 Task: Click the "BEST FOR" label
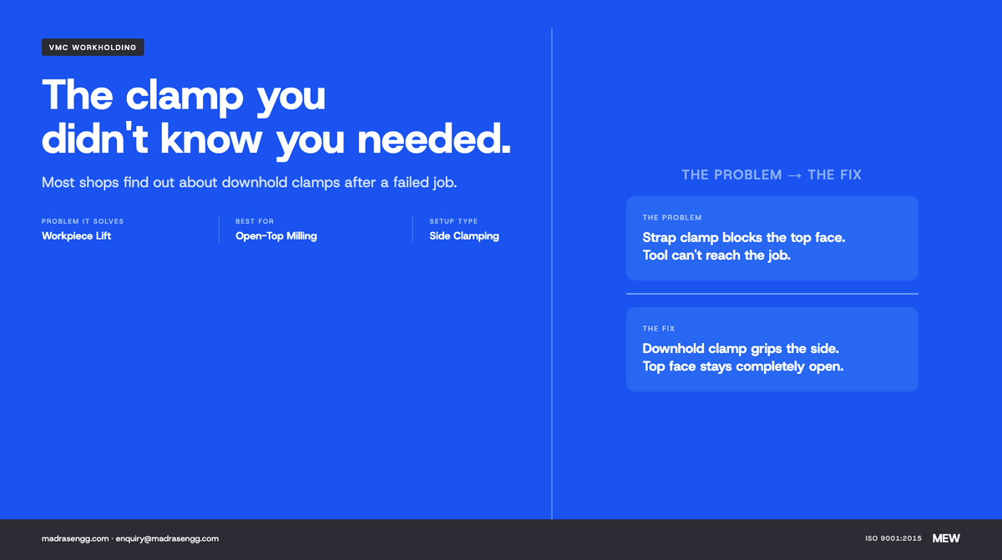pyautogui.click(x=255, y=221)
